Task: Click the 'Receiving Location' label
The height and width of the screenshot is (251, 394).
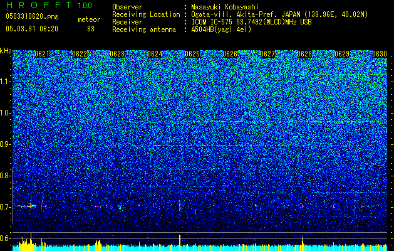Action: click(x=146, y=14)
